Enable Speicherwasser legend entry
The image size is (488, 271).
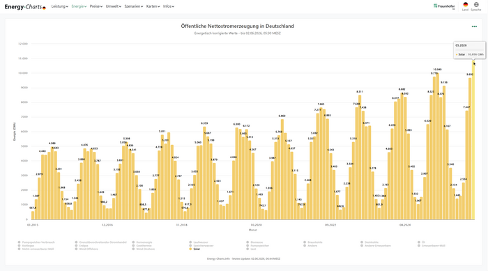(201, 245)
